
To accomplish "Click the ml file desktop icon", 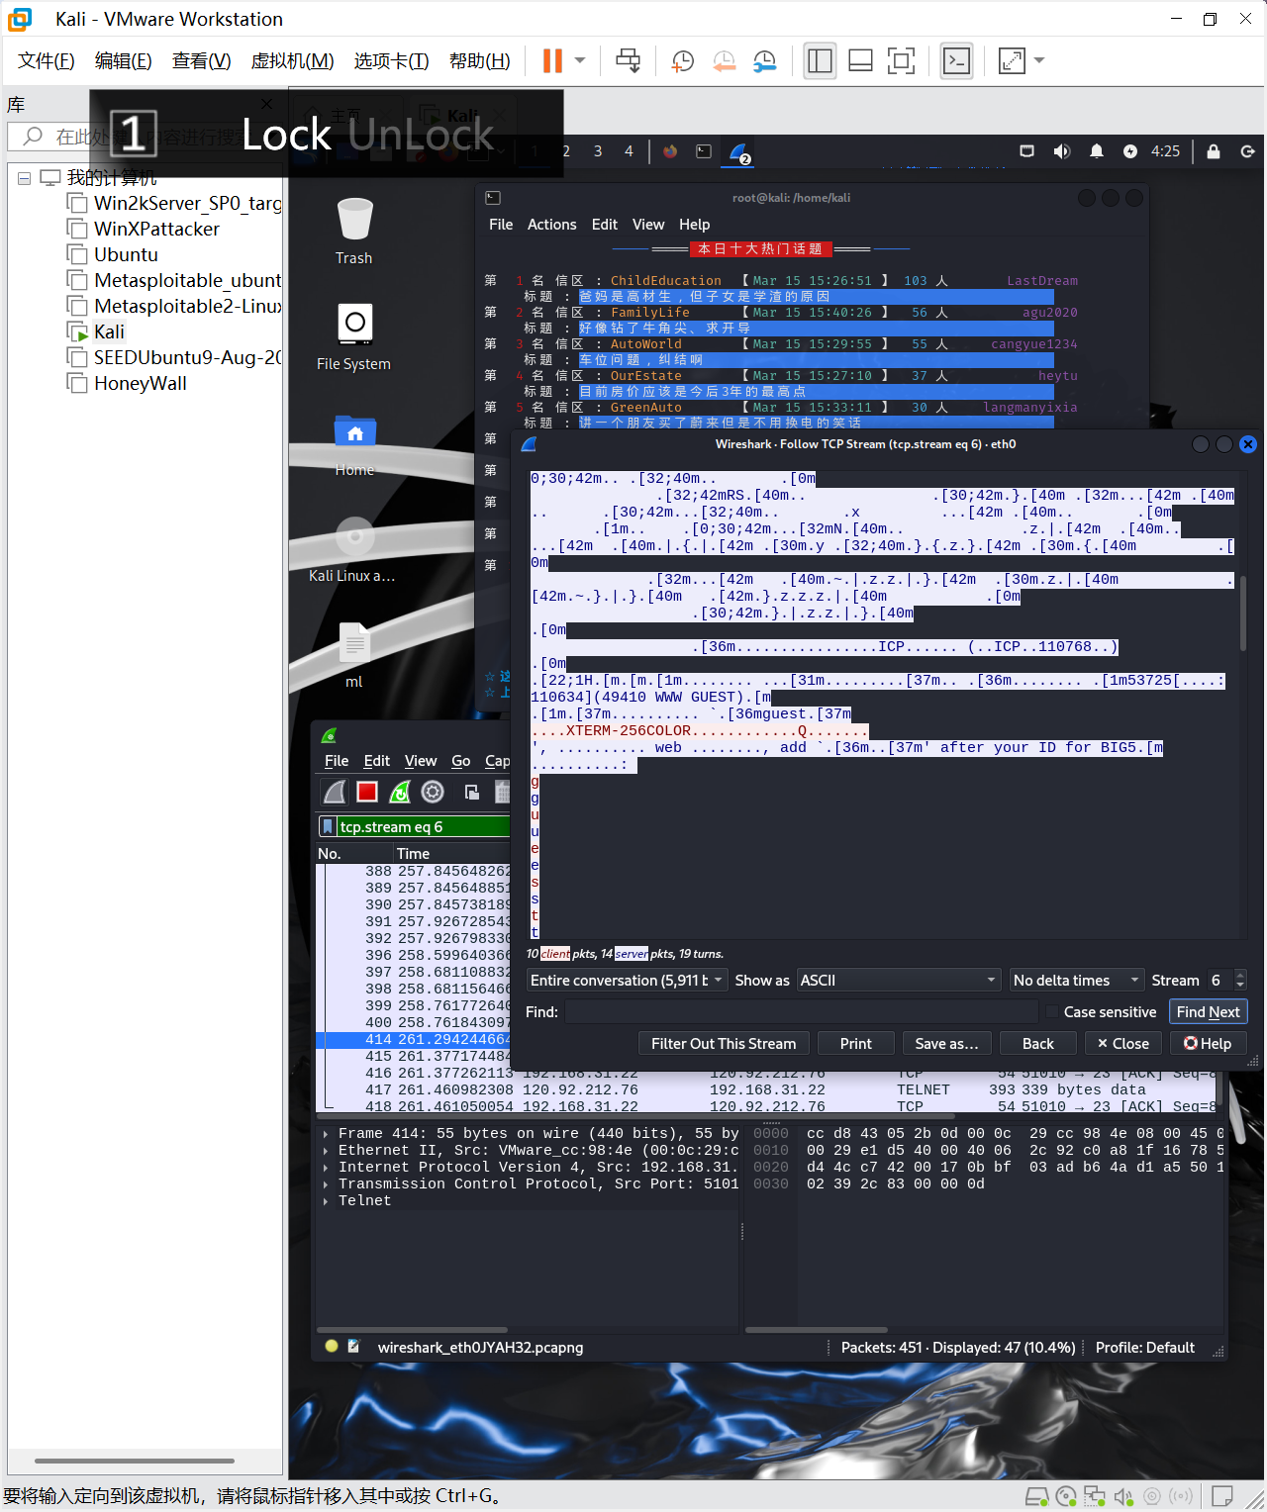I will 354,654.
